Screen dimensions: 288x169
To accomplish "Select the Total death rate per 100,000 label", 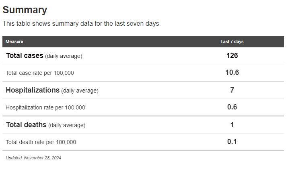I will coord(41,142).
